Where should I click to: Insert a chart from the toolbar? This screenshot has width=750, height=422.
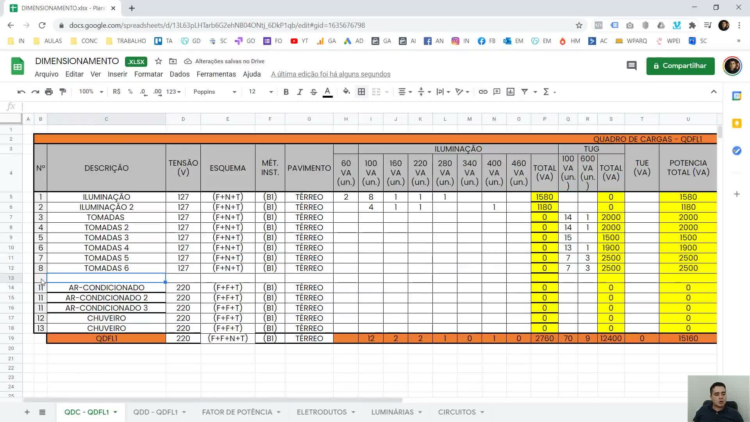(x=510, y=92)
